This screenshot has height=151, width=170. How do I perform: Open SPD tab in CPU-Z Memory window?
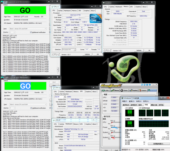(x=131, y=7)
